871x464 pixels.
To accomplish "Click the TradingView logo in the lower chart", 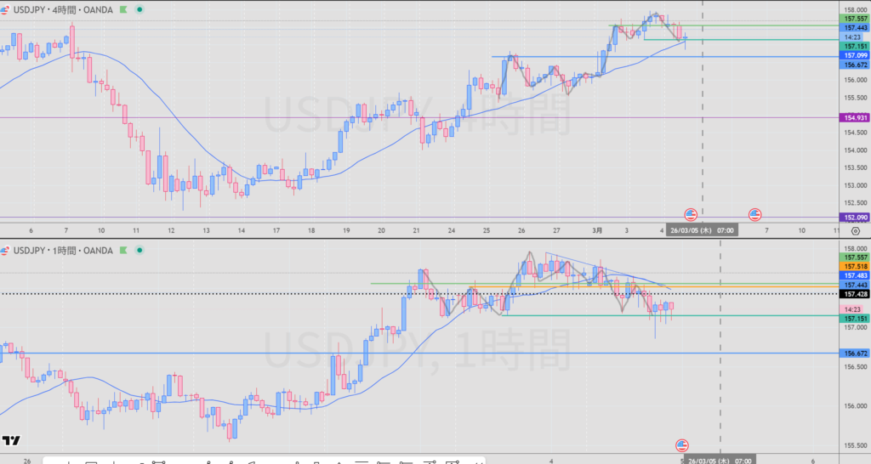I will click(12, 440).
